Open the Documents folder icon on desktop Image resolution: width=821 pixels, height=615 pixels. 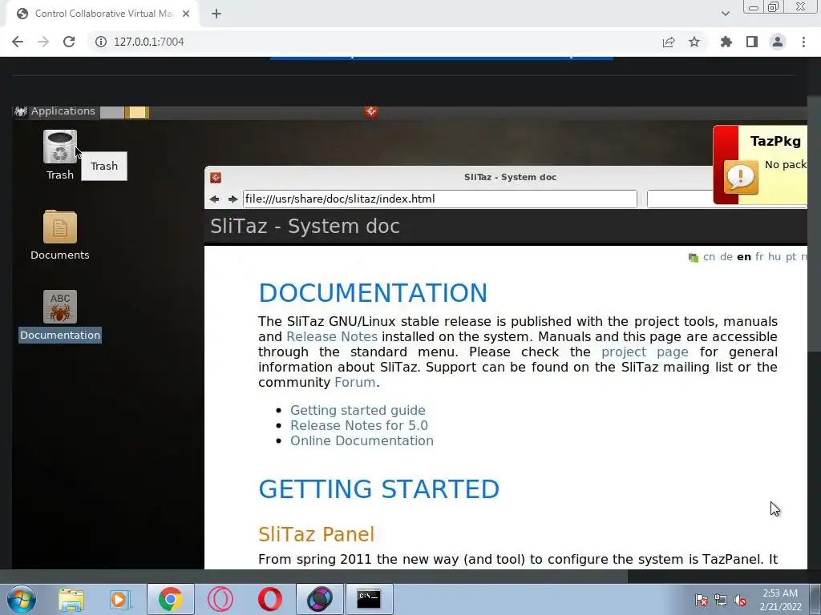click(x=59, y=227)
